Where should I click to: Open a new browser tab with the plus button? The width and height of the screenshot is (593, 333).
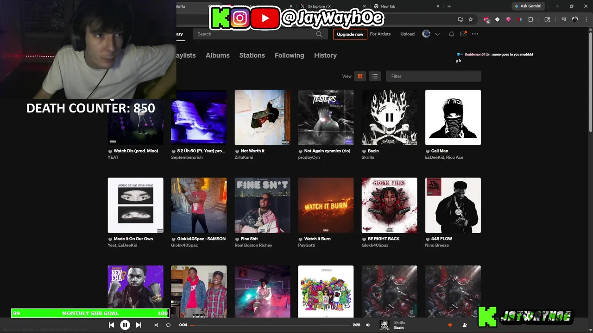(449, 6)
